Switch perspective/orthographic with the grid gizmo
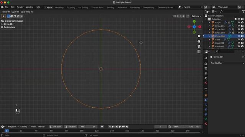The height and width of the screenshot is (137, 245). click(199, 51)
